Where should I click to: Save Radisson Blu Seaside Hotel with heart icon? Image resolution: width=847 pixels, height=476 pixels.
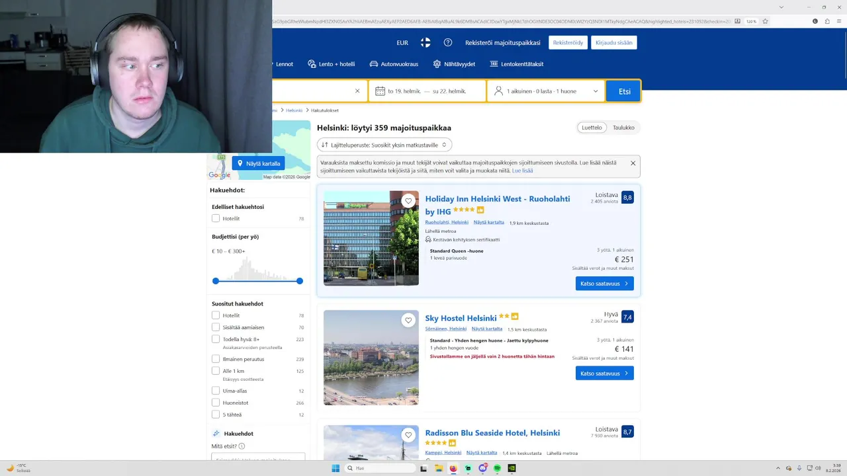tap(408, 435)
